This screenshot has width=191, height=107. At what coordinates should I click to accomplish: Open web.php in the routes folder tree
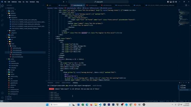13,68
